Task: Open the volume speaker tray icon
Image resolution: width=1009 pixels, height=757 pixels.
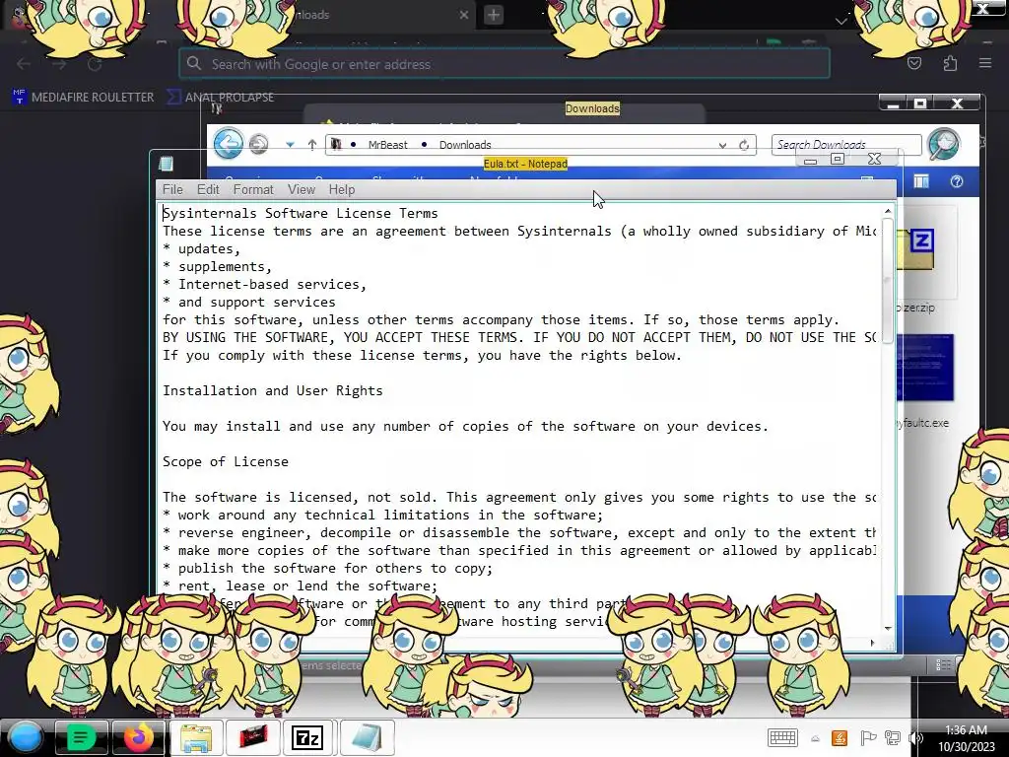Action: pos(916,738)
